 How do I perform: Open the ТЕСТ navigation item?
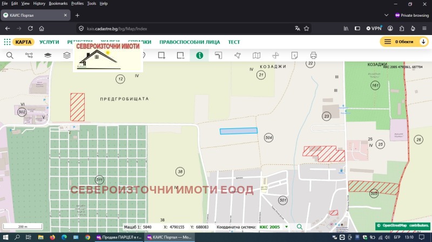click(x=234, y=42)
